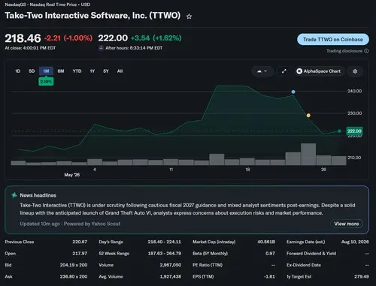Screen dimensions: 376x286
Task: Click the tallest volume bar
Action: [308, 154]
